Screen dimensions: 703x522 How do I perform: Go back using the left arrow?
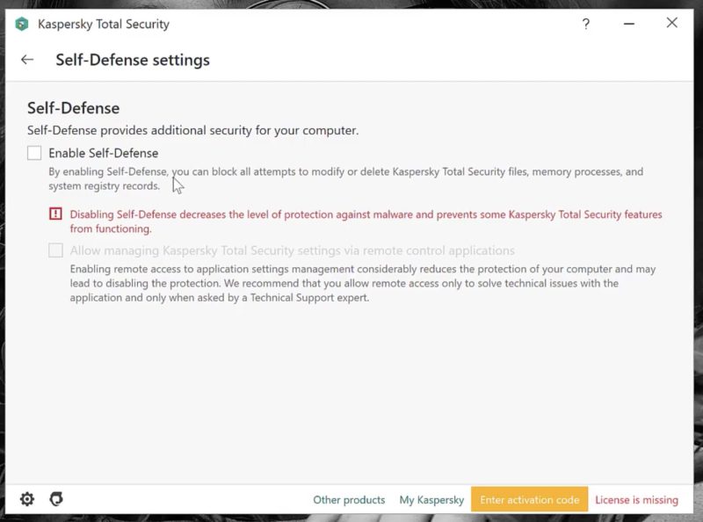pyautogui.click(x=27, y=60)
